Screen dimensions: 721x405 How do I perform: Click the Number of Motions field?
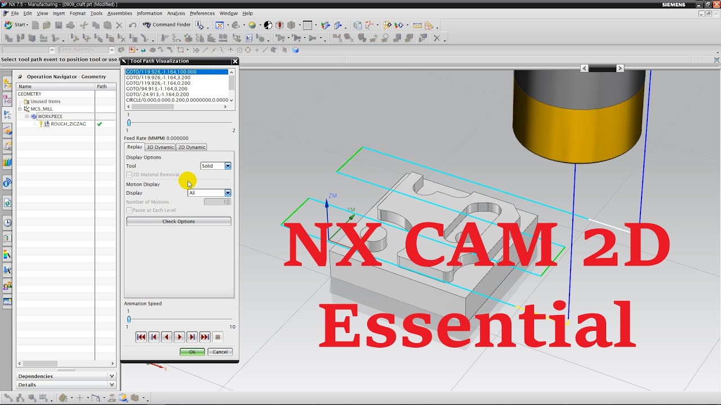click(x=217, y=202)
